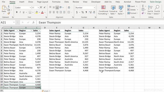This screenshot has height=92, width=164.
Task: Click the AutoSum sigma icon
Action: tap(143, 6)
